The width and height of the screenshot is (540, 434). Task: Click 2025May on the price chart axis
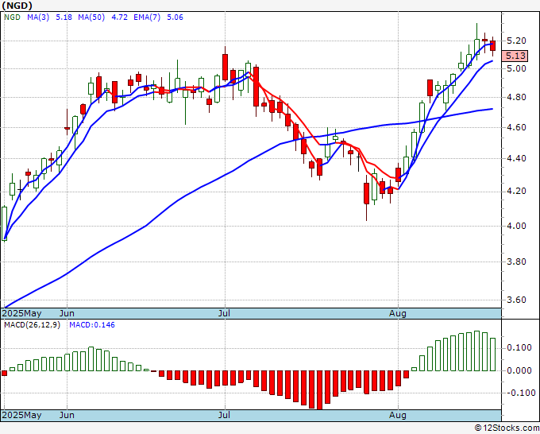pyautogui.click(x=21, y=313)
